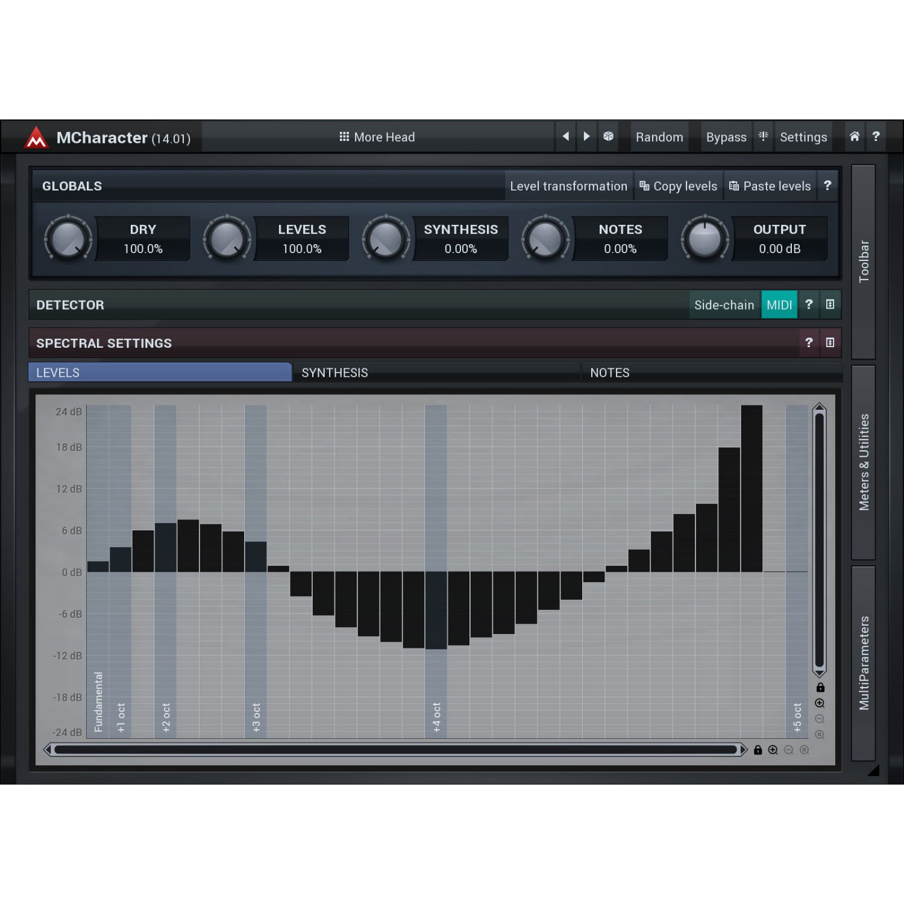Viewport: 904px width, 904px height.
Task: Toggle horizontal zoom lock below the graph
Action: 758,750
